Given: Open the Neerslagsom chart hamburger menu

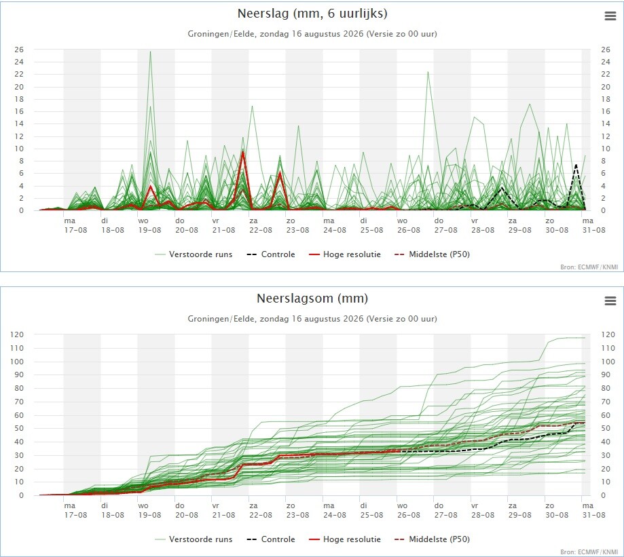Looking at the screenshot, I should tap(610, 301).
